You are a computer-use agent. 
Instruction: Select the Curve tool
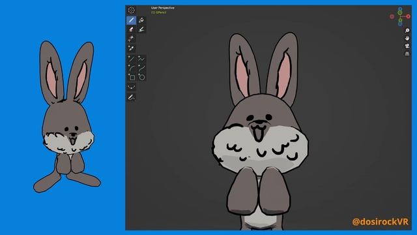pyautogui.click(x=141, y=68)
